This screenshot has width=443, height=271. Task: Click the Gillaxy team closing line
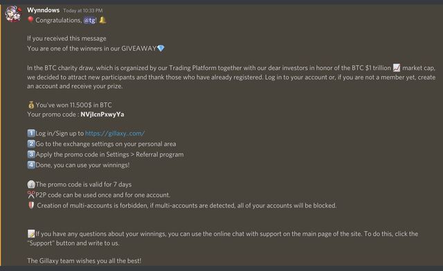point(84,261)
